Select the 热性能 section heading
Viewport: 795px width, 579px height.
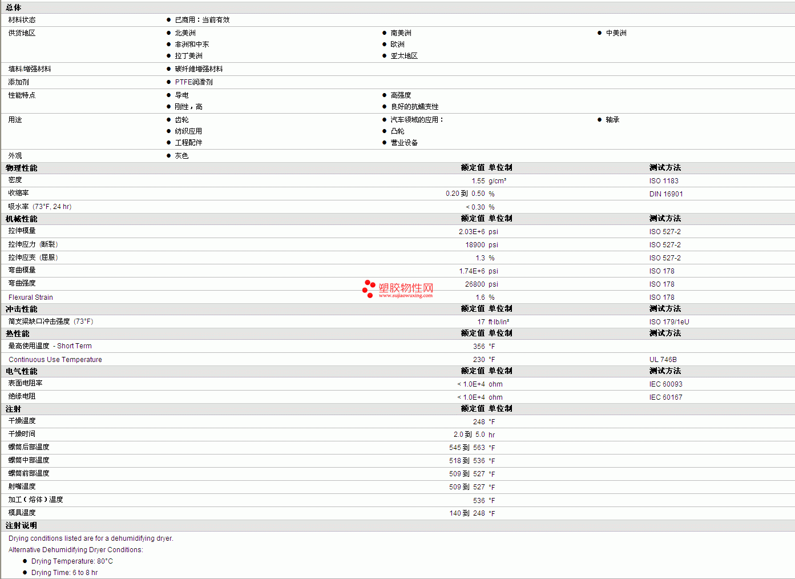click(x=18, y=333)
